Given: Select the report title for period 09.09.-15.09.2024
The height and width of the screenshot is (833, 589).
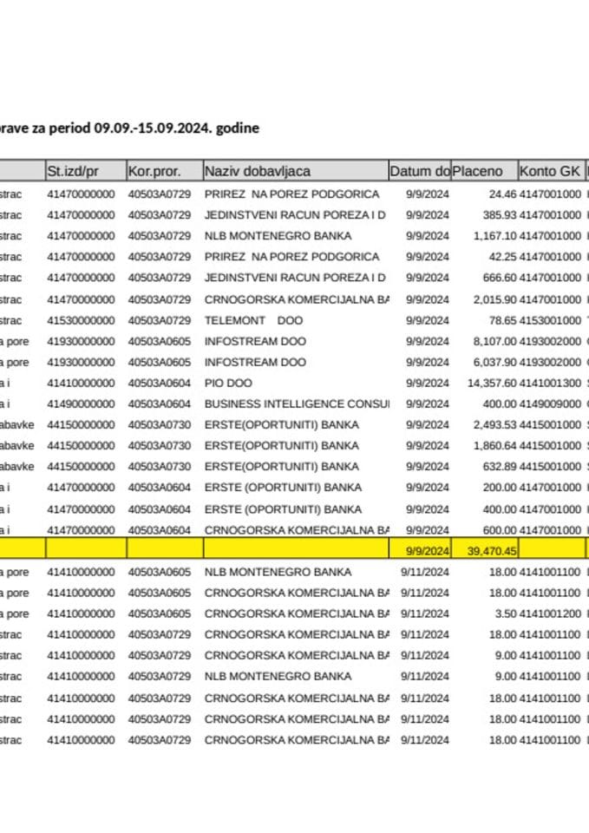Looking at the screenshot, I should [x=129, y=128].
